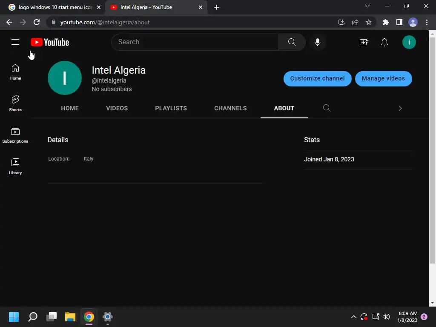
Task: Click the browser forward arrow
Action: point(23,22)
